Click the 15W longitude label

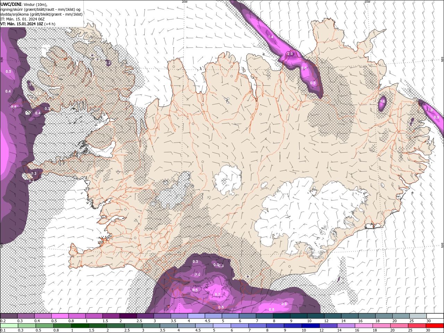(x=367, y=2)
